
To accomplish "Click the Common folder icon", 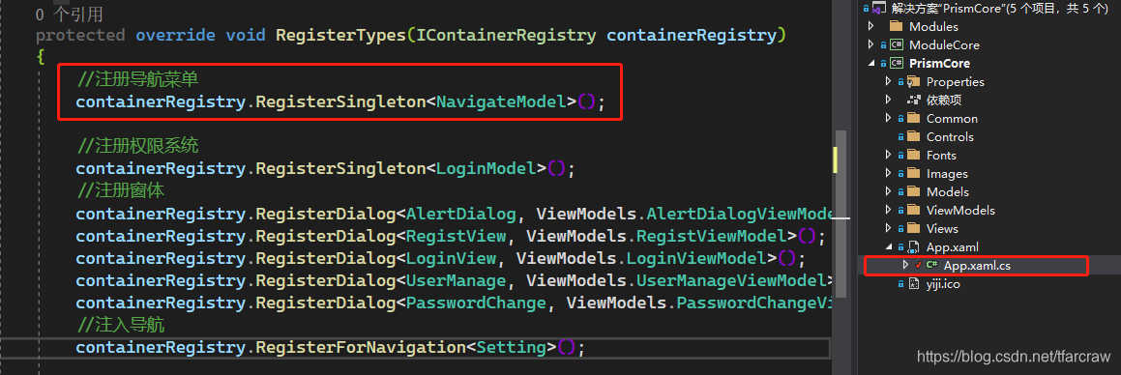I will click(x=914, y=119).
